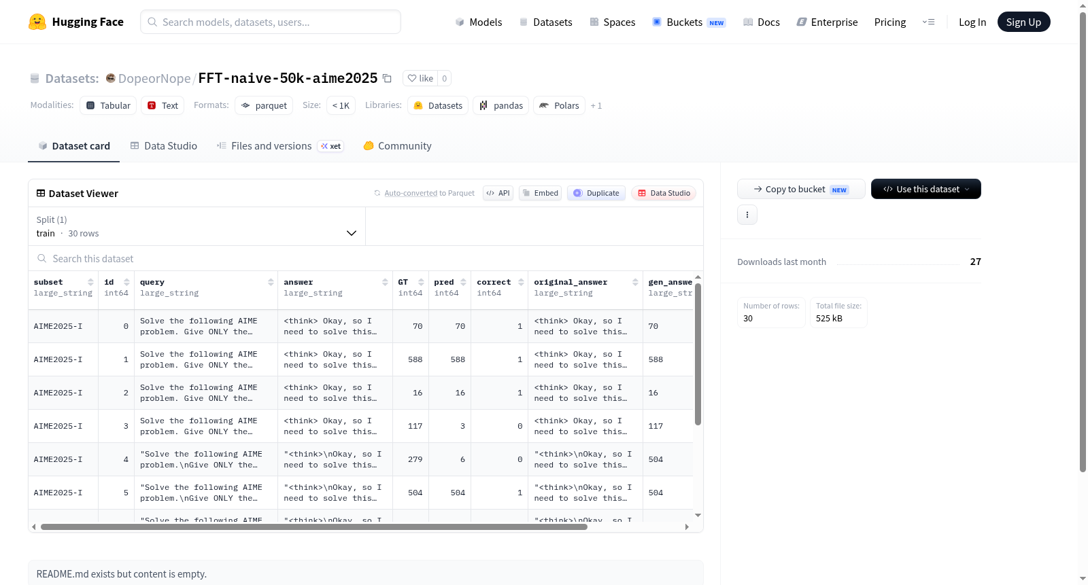This screenshot has height=585, width=1088.
Task: Open Spaces from top navigation
Action: (x=612, y=22)
